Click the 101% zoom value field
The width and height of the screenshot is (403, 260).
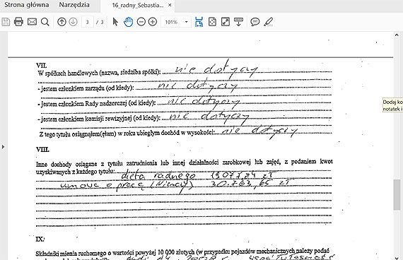172,22
